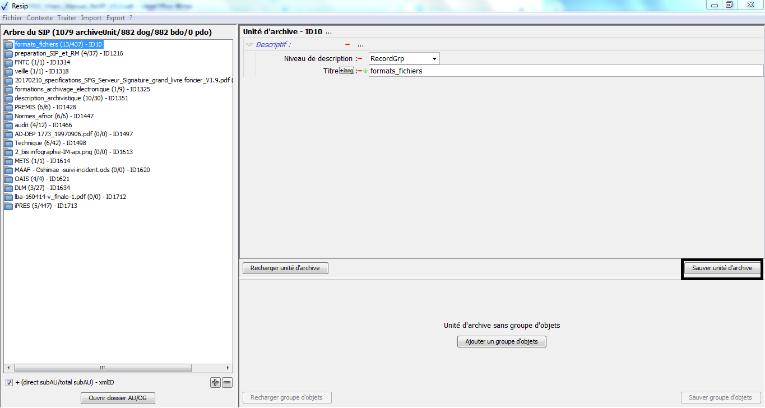The width and height of the screenshot is (765, 408).
Task: Open the Niveau de description dropdown
Action: click(434, 59)
